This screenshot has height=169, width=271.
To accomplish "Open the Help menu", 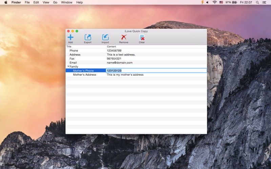I will pos(80,2).
